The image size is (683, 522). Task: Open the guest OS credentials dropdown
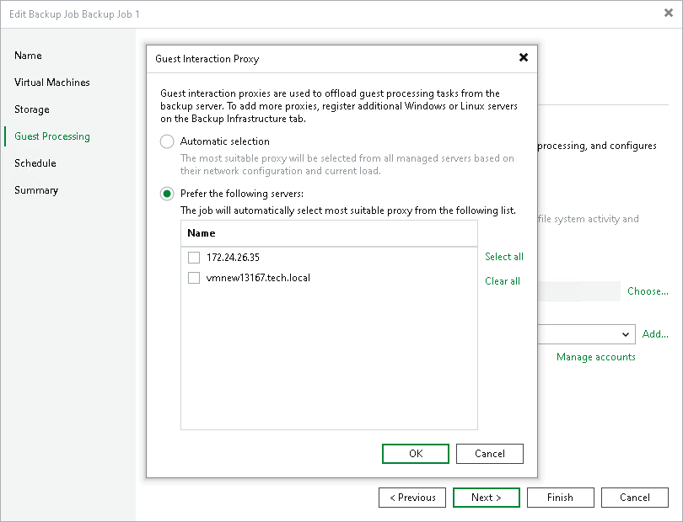click(627, 333)
